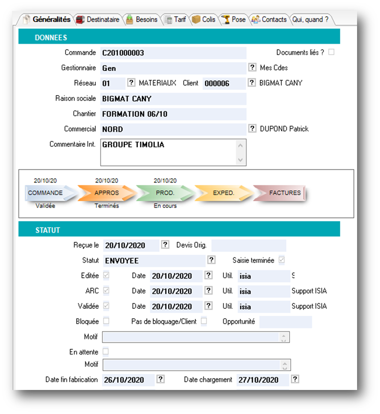Click the Chantier input field
The width and height of the screenshot is (380, 414).
point(173,114)
